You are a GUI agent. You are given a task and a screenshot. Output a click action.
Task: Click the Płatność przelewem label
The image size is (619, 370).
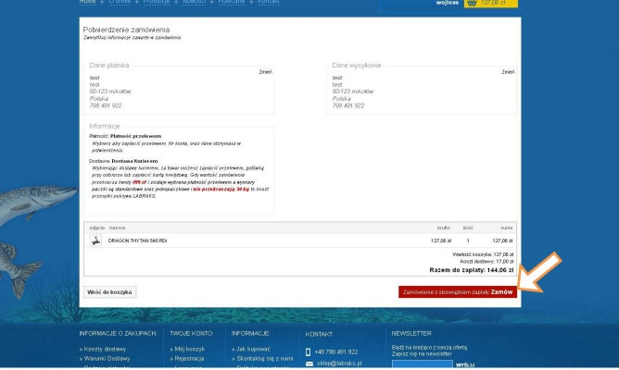[x=136, y=136]
